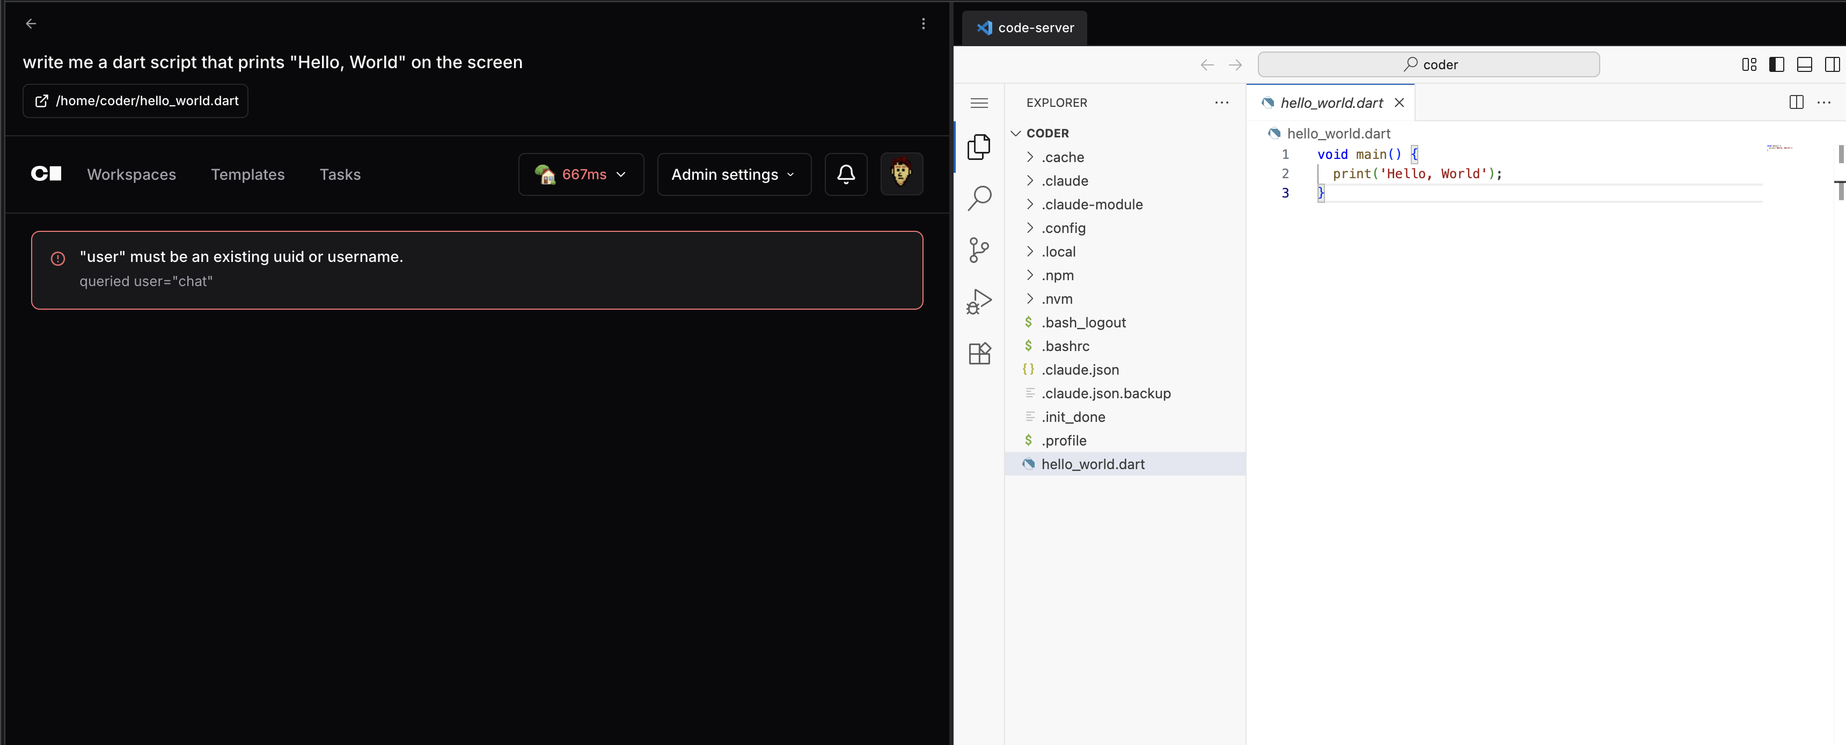Select the hello_world.dart editor tab
Viewport: 1846px width, 745px height.
1331,103
